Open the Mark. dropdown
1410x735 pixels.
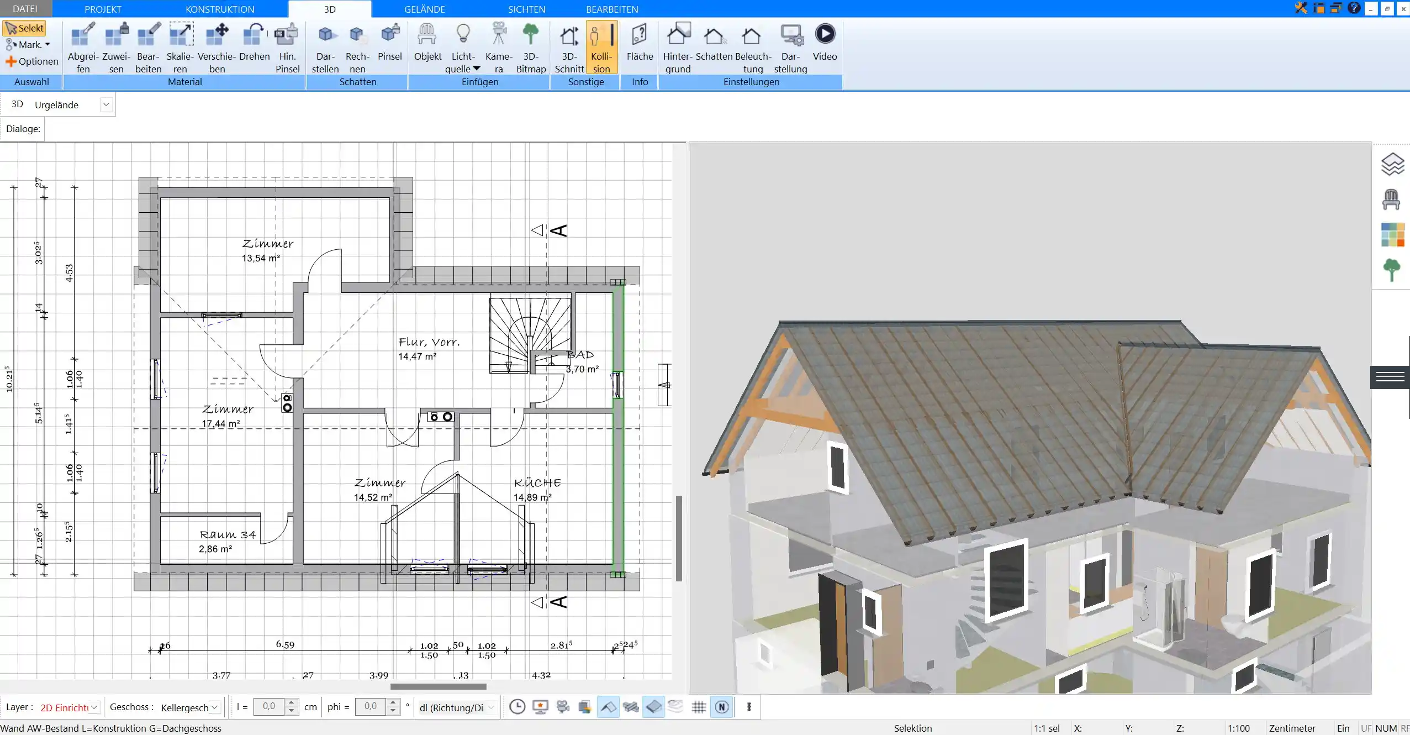[x=28, y=45]
